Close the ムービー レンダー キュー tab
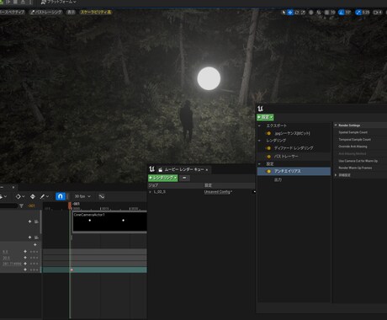This screenshot has height=320, width=387. (x=207, y=169)
